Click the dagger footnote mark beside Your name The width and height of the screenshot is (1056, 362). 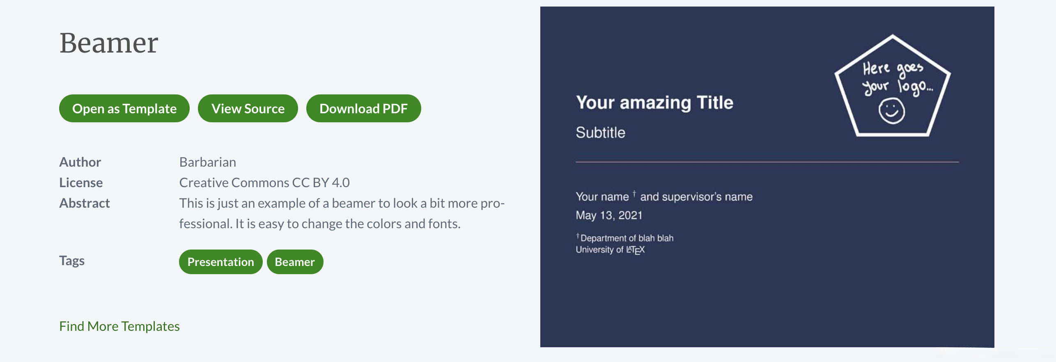click(x=634, y=194)
